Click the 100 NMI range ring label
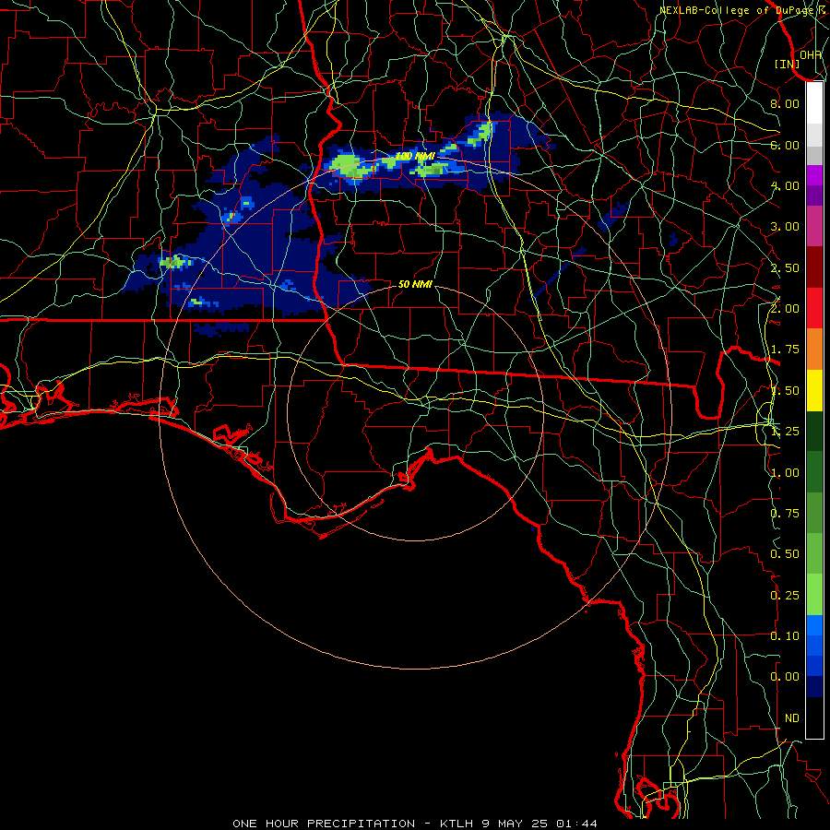The width and height of the screenshot is (830, 830). [x=415, y=156]
